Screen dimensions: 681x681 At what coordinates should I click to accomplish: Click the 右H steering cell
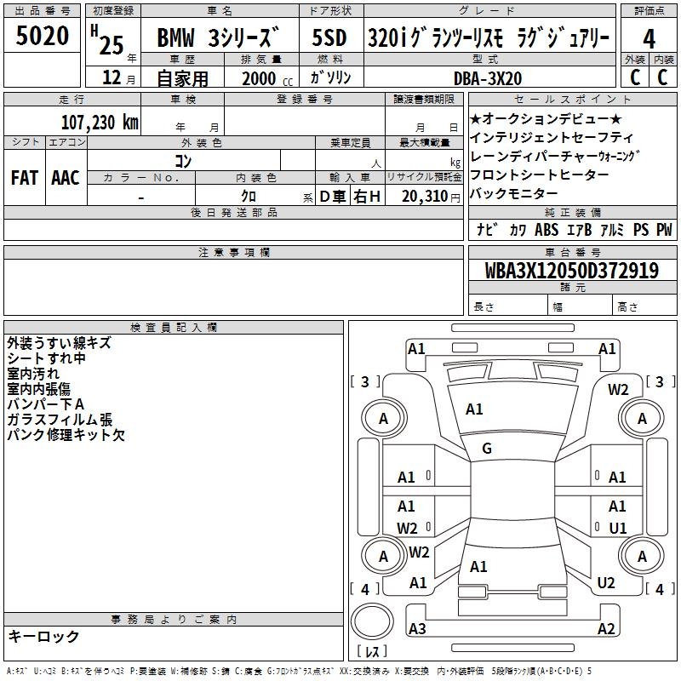367,197
